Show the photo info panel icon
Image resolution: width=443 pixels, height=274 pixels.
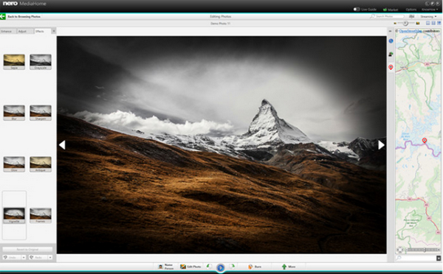(391, 41)
